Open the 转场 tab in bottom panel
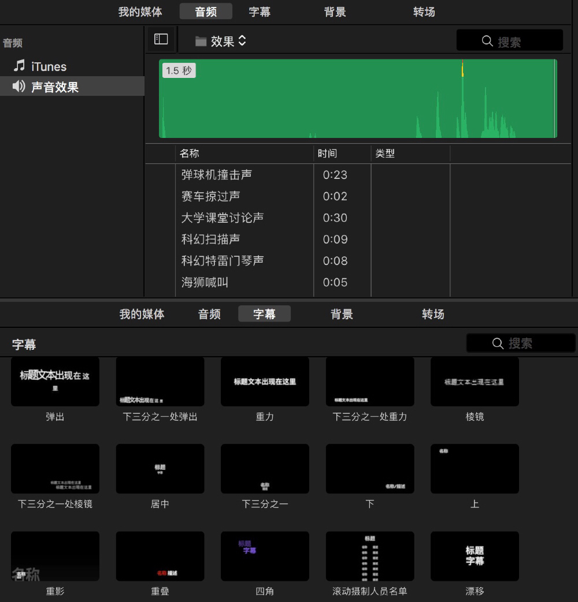Screen dimensions: 578x602 coord(432,314)
